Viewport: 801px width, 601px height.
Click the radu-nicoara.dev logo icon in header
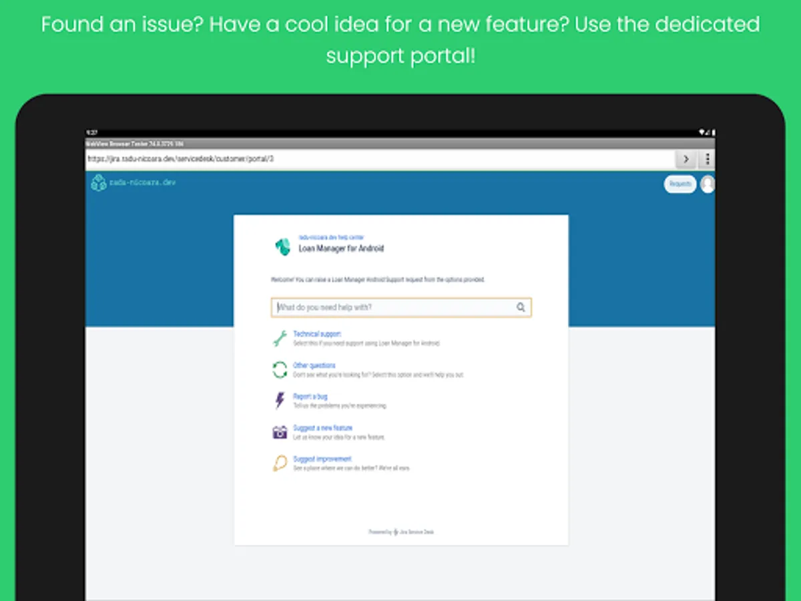[x=99, y=182]
